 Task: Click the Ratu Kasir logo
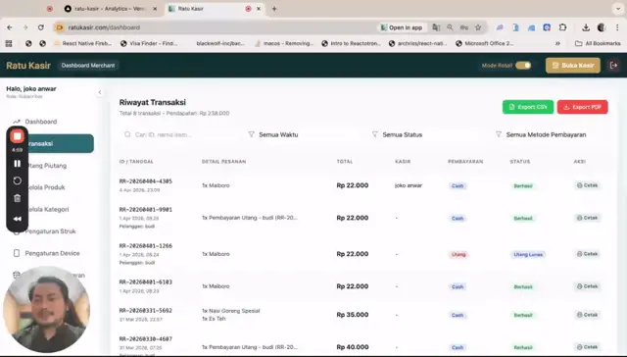coord(28,66)
